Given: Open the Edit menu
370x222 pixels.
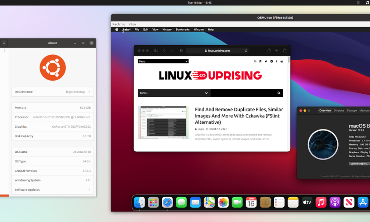Looking at the screenshot, I should coord(145,30).
